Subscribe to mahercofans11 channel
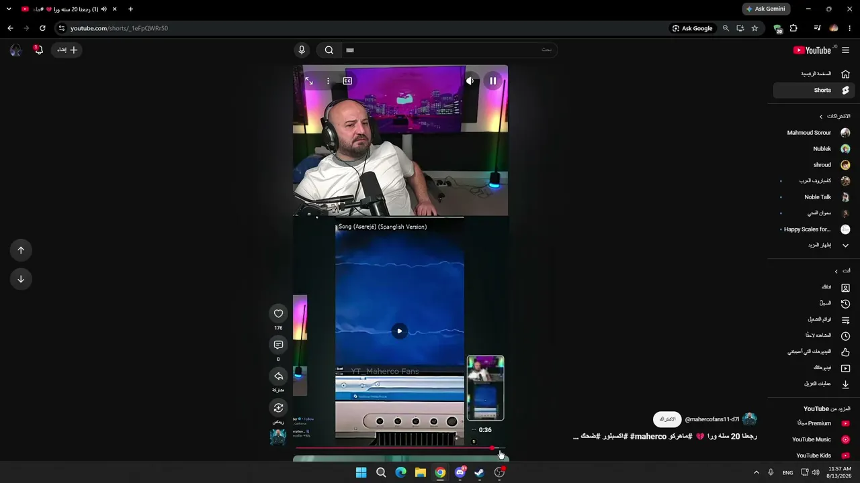Viewport: 860px width, 483px height. point(667,419)
